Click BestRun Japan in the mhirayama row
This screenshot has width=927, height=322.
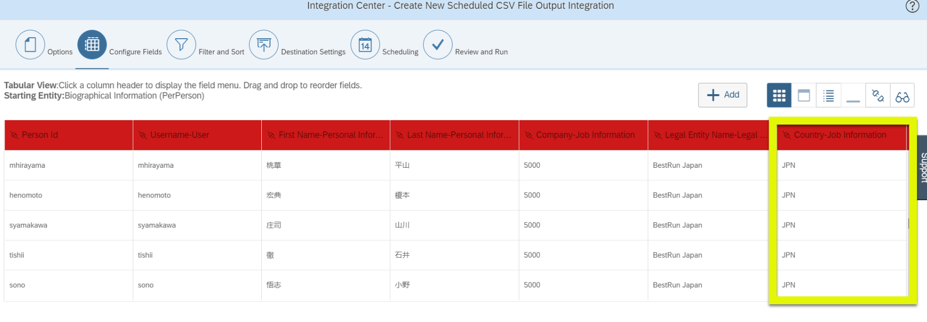click(677, 165)
